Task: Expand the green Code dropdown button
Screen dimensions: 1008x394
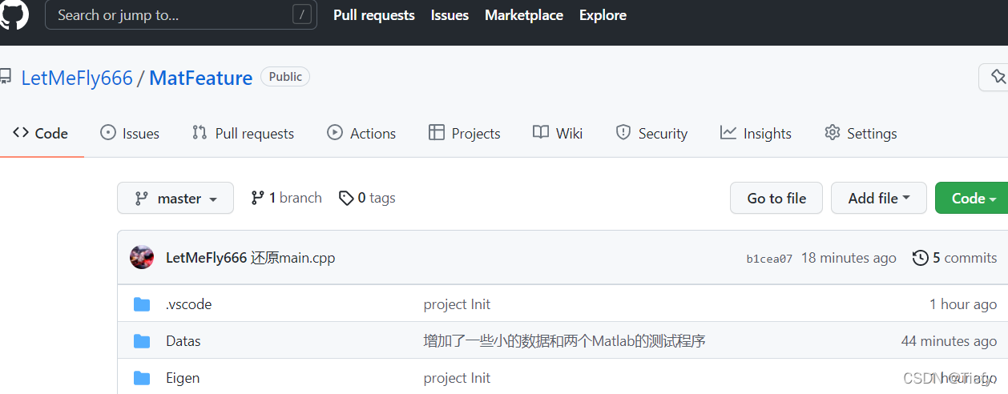Action: [972, 198]
